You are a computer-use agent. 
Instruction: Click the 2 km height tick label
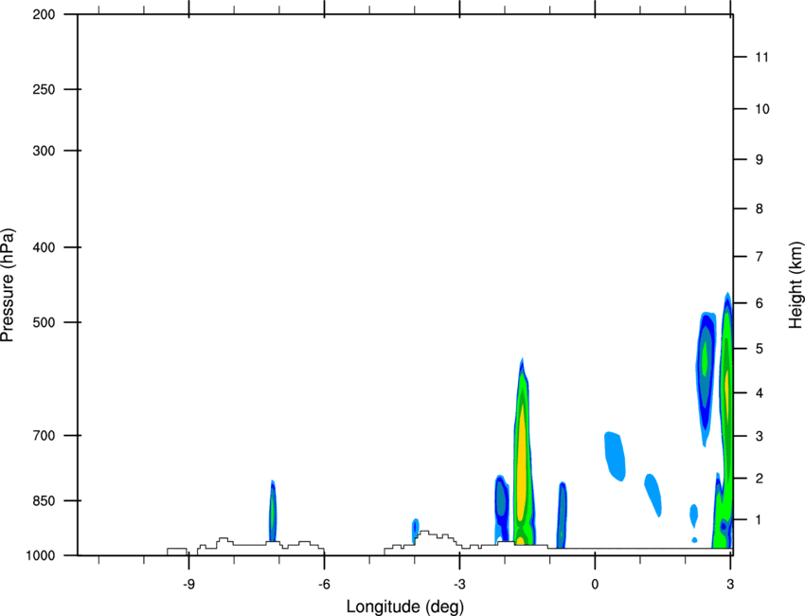click(x=760, y=479)
